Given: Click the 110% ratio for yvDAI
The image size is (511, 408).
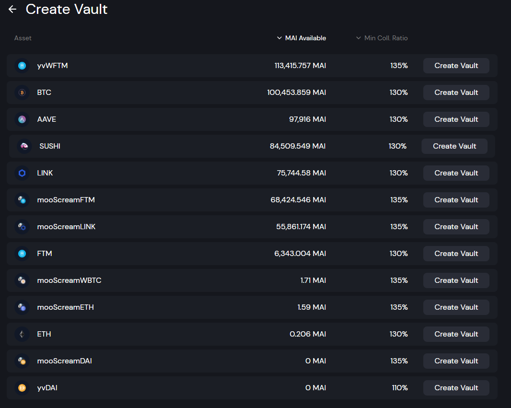Looking at the screenshot, I should tap(400, 388).
